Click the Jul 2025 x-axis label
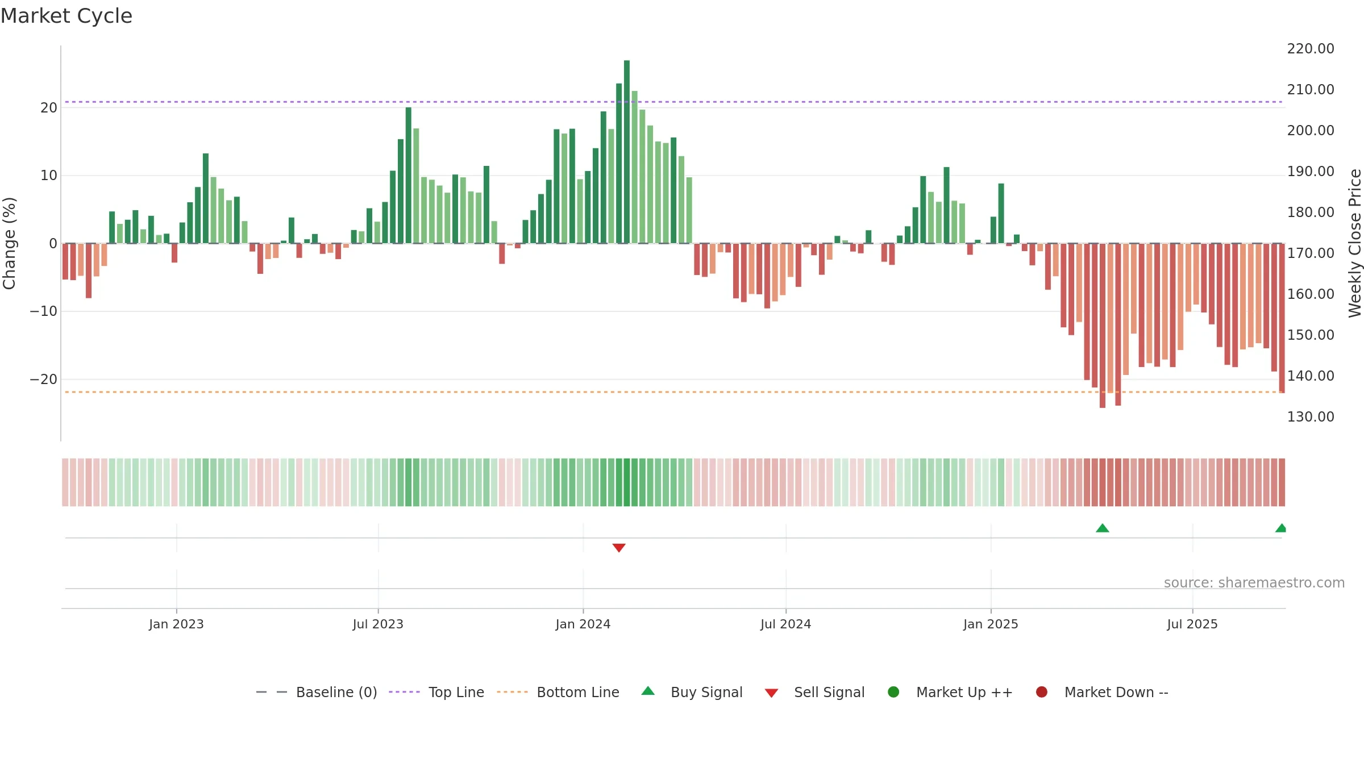This screenshot has width=1364, height=767. pyautogui.click(x=1192, y=624)
